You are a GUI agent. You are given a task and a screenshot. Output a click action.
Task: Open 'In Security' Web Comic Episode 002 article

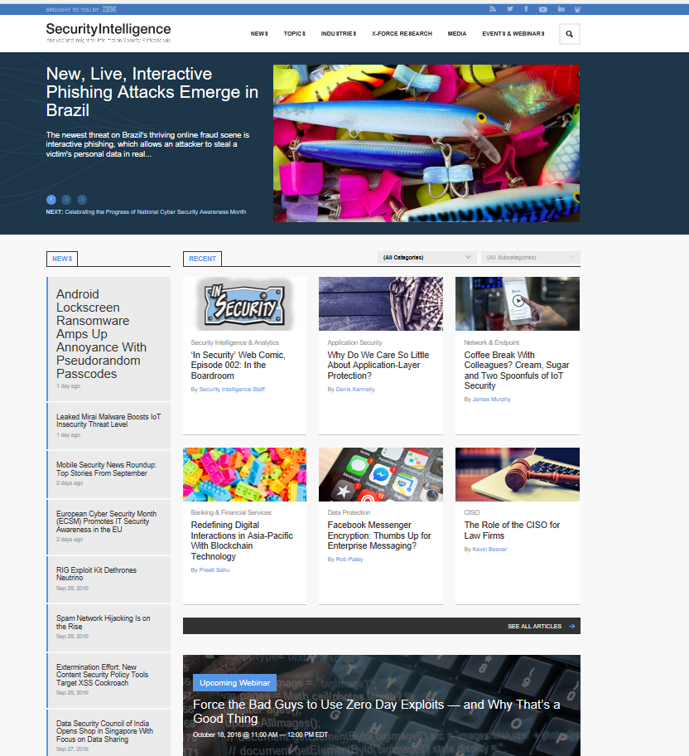pos(238,366)
